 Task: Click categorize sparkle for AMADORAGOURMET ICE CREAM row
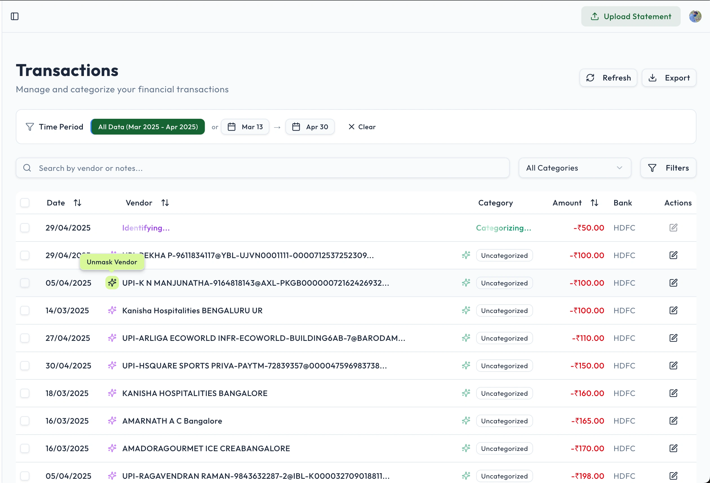click(x=466, y=448)
